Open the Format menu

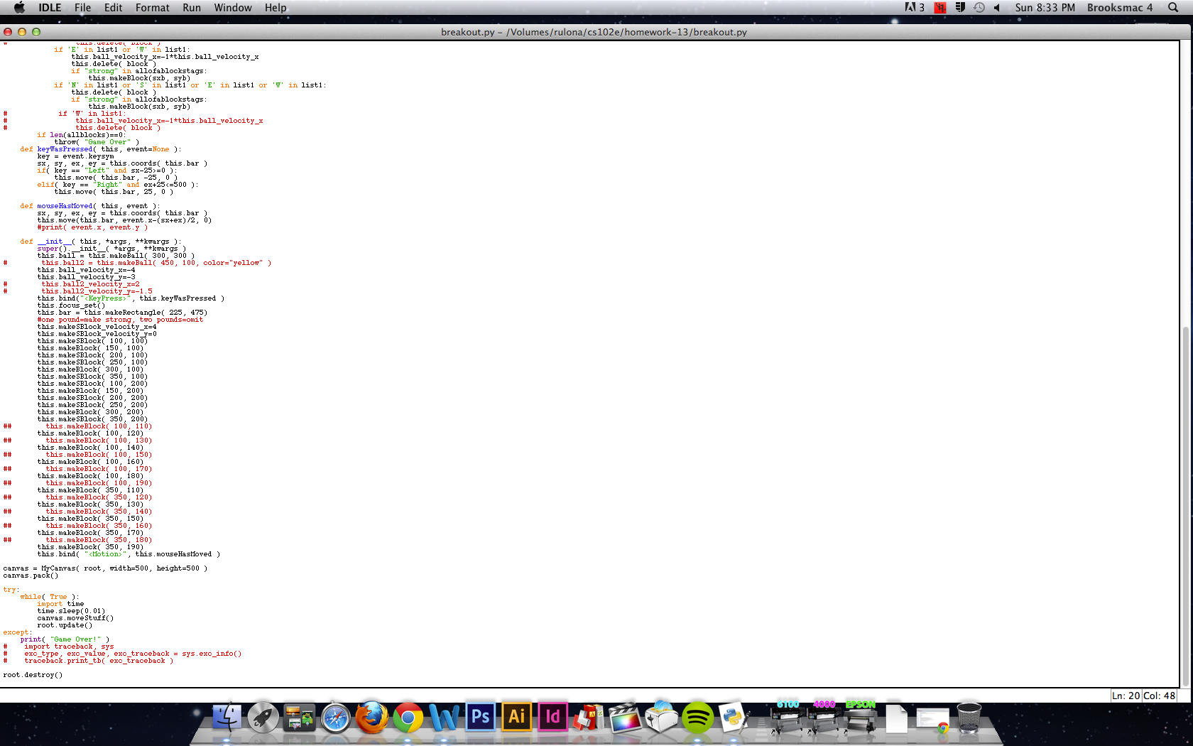click(152, 8)
